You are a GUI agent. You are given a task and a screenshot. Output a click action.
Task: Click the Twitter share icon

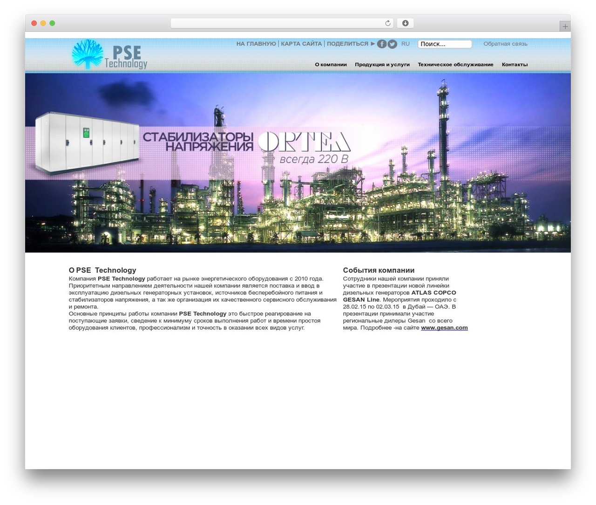393,44
